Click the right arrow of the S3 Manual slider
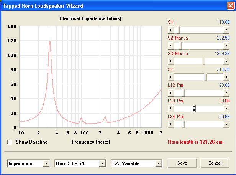 (226, 61)
